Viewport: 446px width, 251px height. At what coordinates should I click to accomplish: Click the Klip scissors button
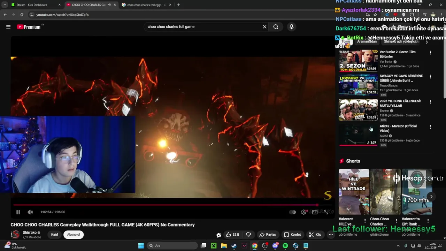[315, 235]
